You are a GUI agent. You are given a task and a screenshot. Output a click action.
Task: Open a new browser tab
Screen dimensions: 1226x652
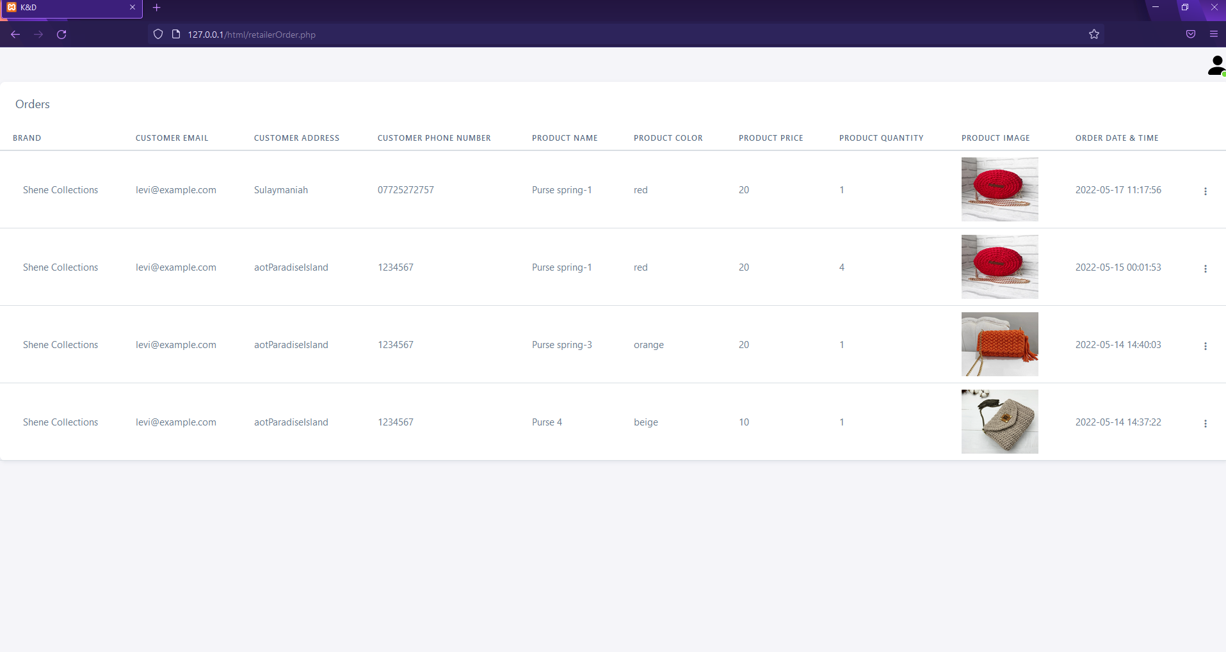(157, 8)
